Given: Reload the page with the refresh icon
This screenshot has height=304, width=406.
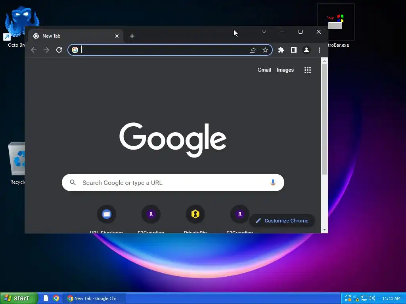Looking at the screenshot, I should (59, 50).
